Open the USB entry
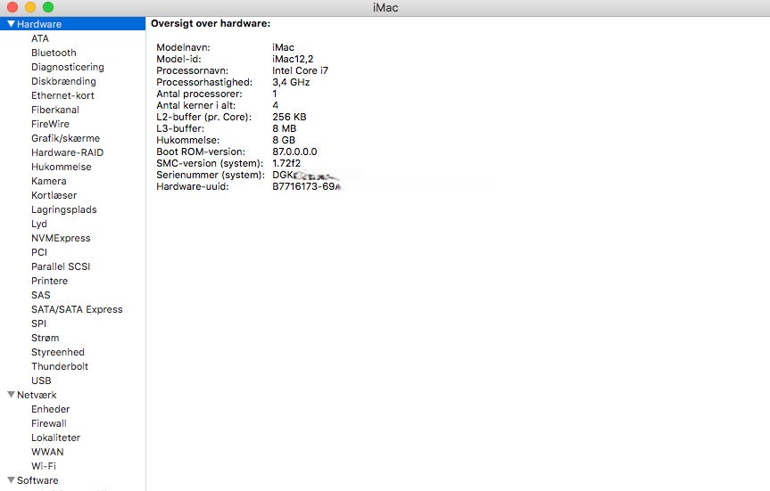Viewport: 770px width, 491px height. pos(41,381)
